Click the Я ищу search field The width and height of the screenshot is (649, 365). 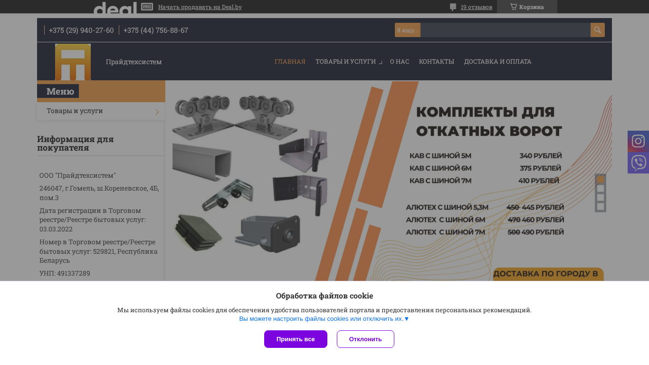coord(505,30)
